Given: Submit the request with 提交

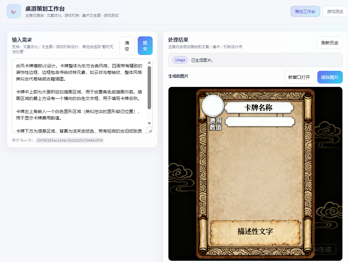Looking at the screenshot, I should pos(145,46).
